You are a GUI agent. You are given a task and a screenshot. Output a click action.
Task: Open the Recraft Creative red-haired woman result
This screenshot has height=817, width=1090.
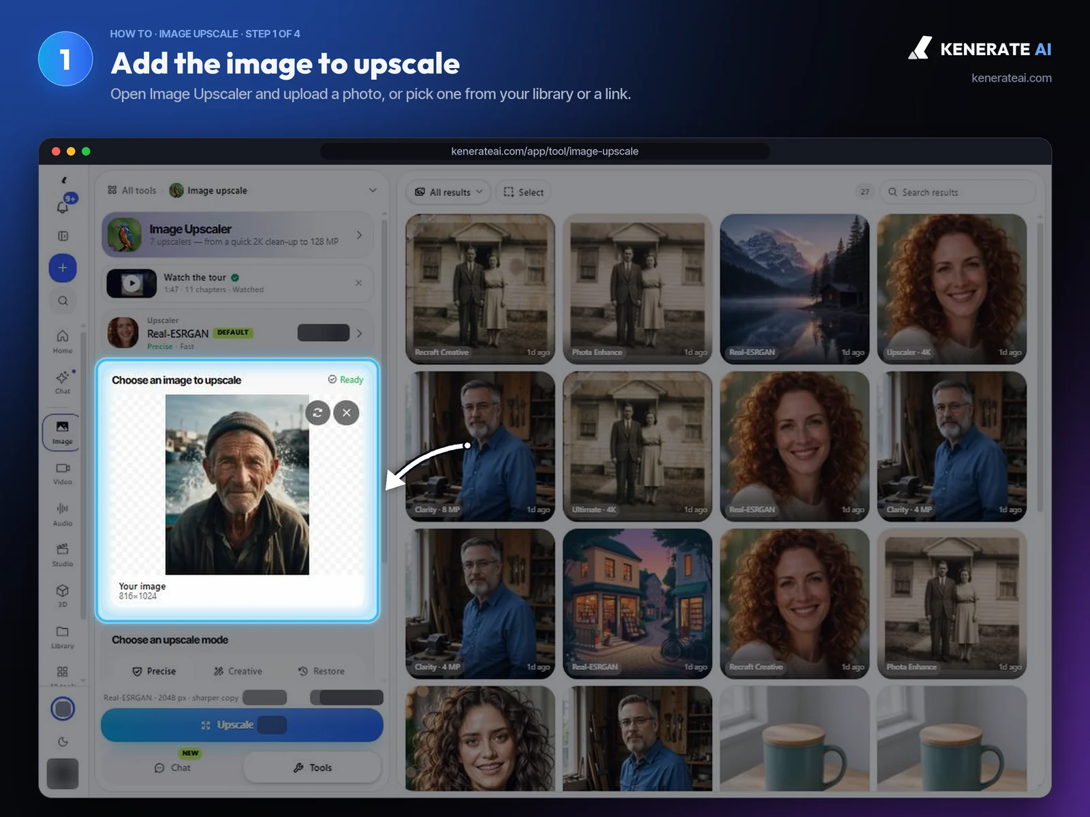[794, 604]
